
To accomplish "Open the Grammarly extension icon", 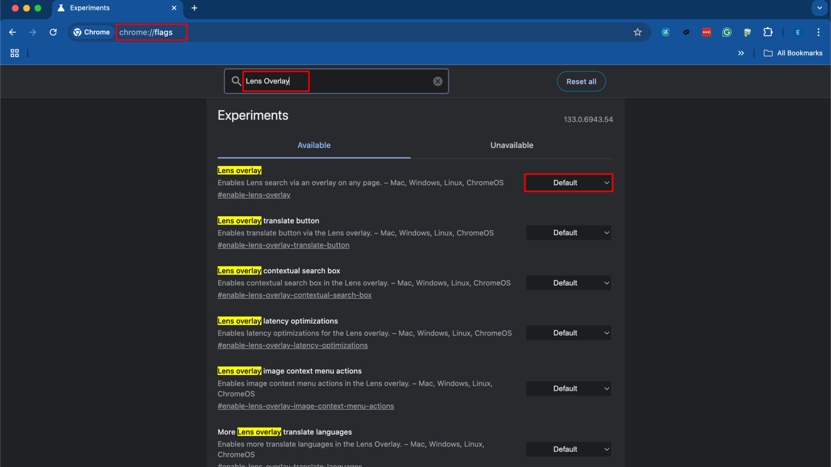I will 727,32.
